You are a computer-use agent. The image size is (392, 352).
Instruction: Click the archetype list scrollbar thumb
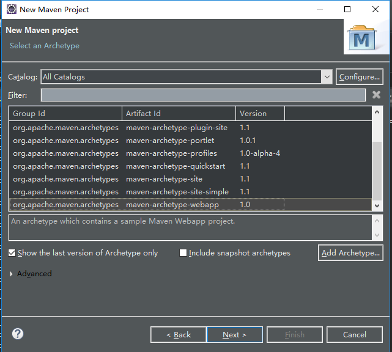[x=377, y=171]
